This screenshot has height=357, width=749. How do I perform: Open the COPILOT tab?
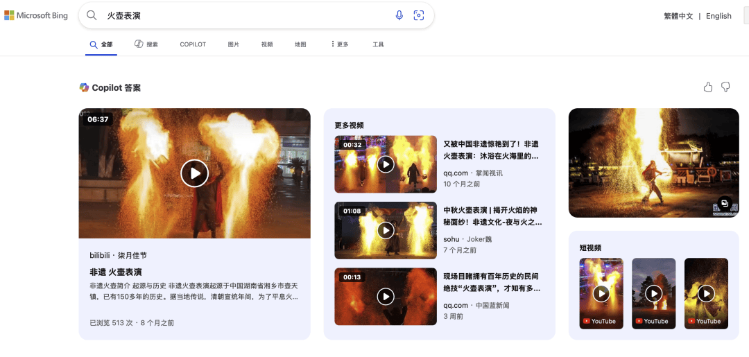[x=193, y=44]
